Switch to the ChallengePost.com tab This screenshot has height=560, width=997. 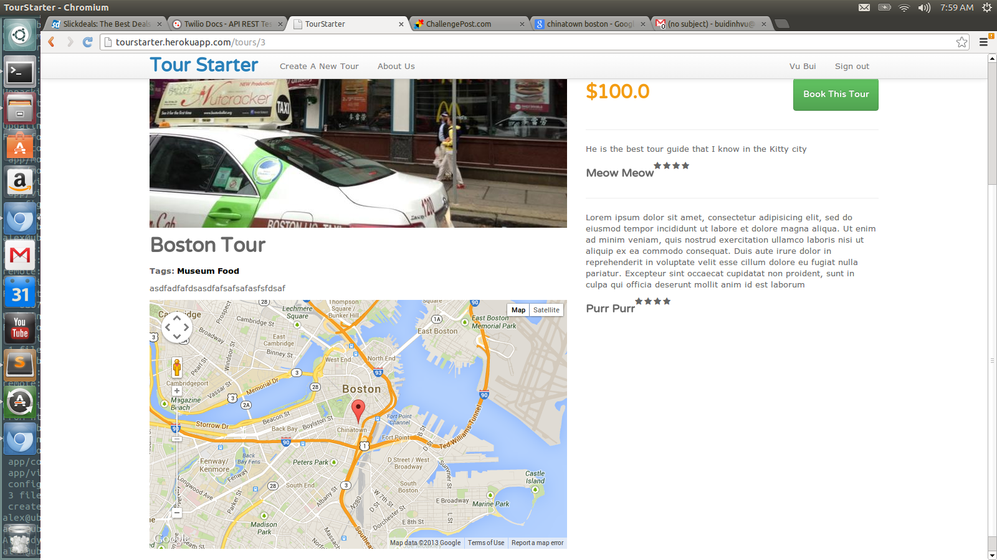(469, 24)
